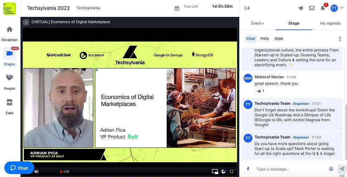The image size is (347, 177).
Task: Toggle picture-in-picture mode for the video
Action: 215,171
